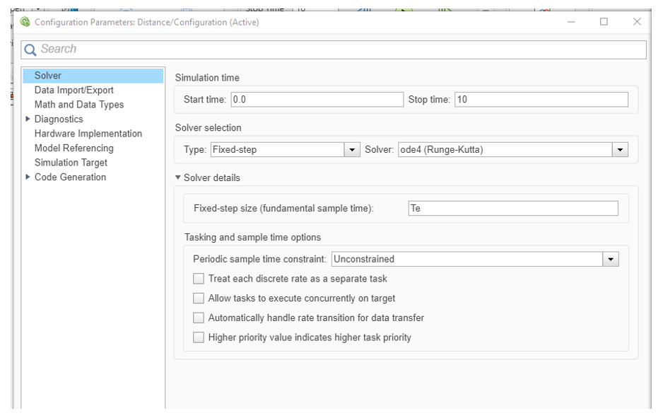
Task: Open the Solver ode4 dropdown
Action: (621, 149)
